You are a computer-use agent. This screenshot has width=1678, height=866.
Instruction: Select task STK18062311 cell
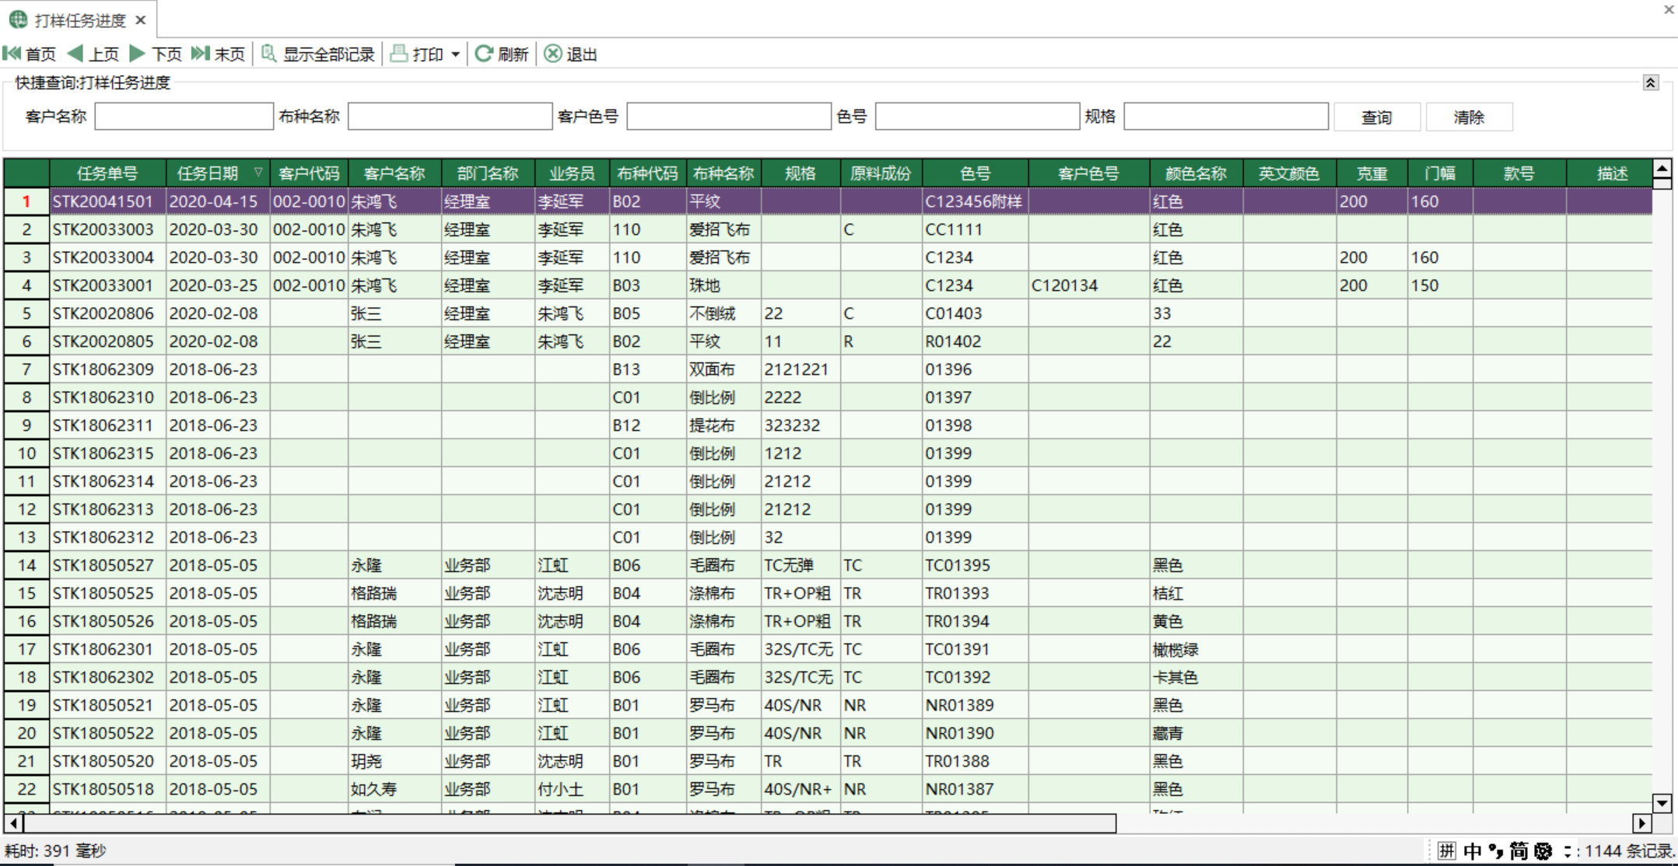click(x=107, y=425)
